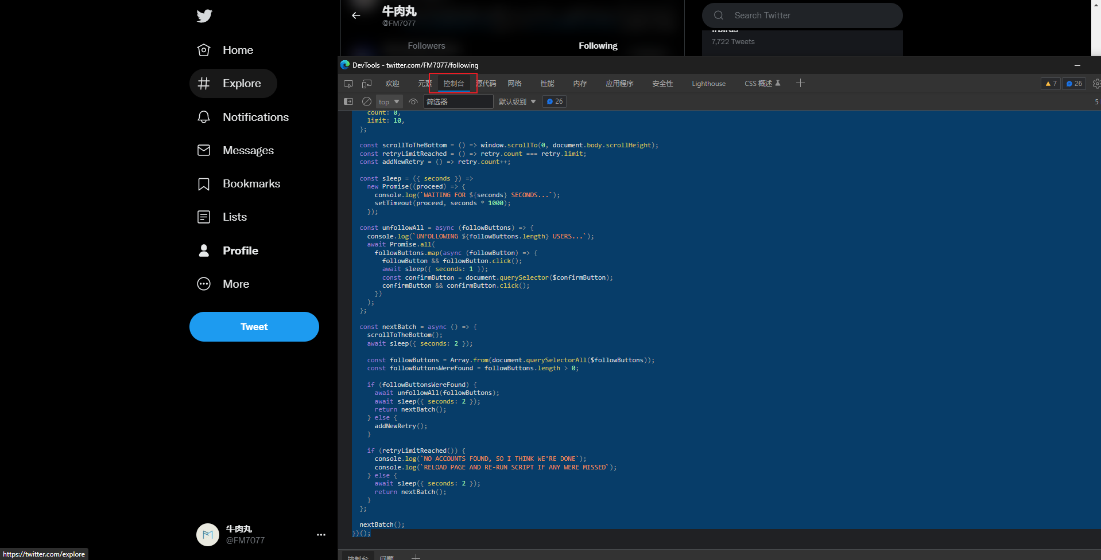This screenshot has height=560, width=1101.
Task: Click the 筛选器 filter input field
Action: 458,101
